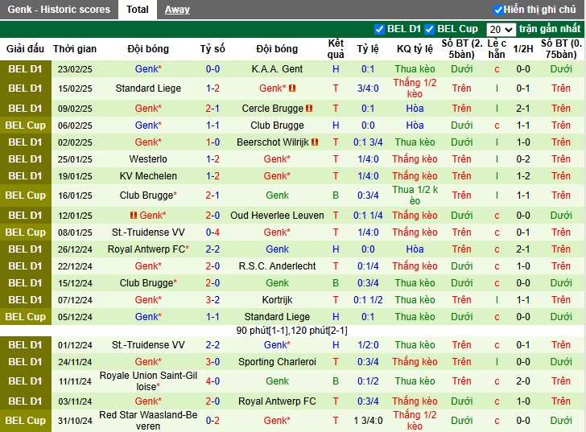Click the date 31/10/24
The width and height of the screenshot is (586, 432).
(x=75, y=421)
